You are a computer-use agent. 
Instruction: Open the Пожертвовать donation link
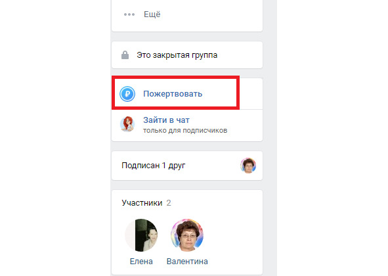pos(173,94)
